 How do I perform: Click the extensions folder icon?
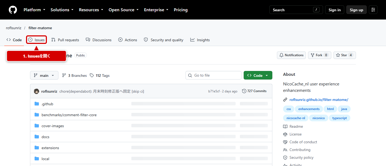coord(37,148)
